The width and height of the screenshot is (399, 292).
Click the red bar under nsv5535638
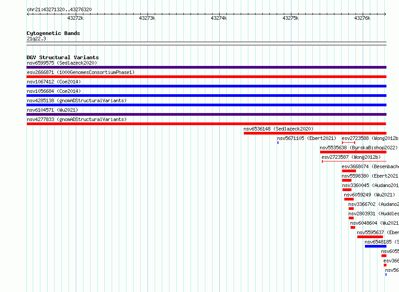[x=353, y=152]
